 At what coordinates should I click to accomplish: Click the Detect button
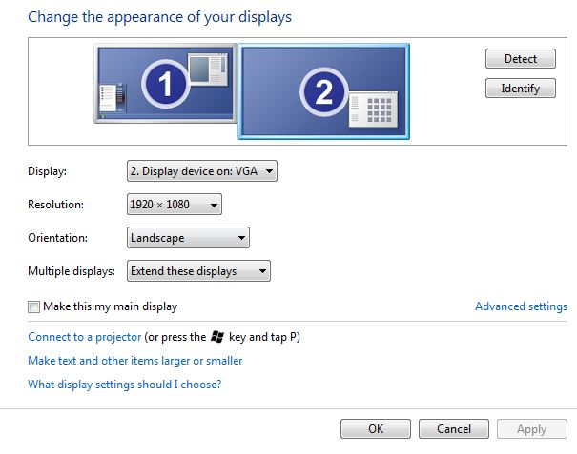[x=521, y=59]
